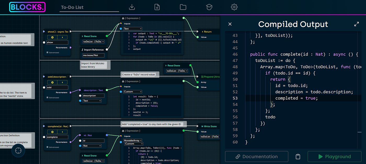Click Array port on Prepend node

198,82
